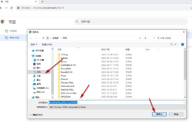Select 书签栏 in bookmarks sidebar
The width and height of the screenshot is (192, 125).
pos(13,31)
